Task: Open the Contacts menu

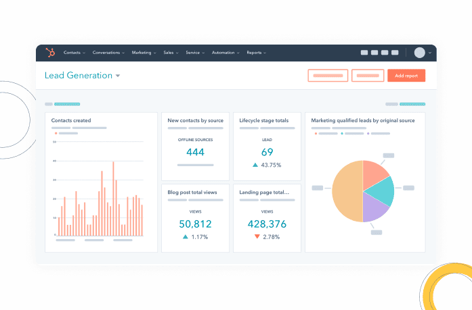Action: 74,53
